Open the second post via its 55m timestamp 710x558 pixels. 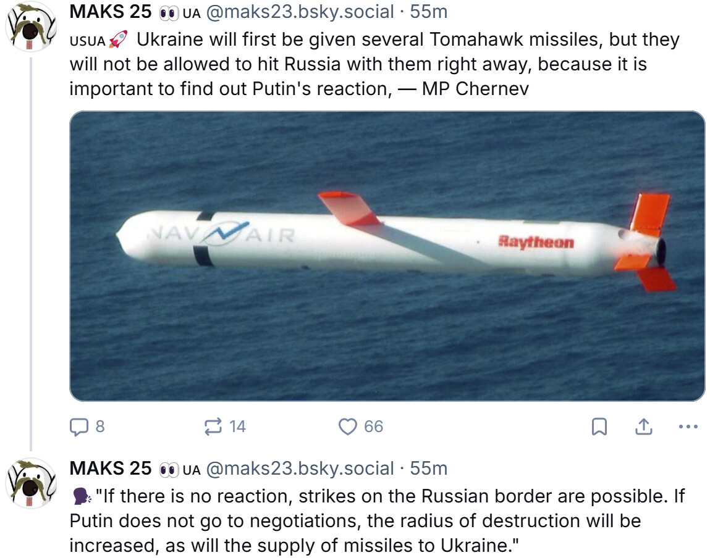coord(429,468)
